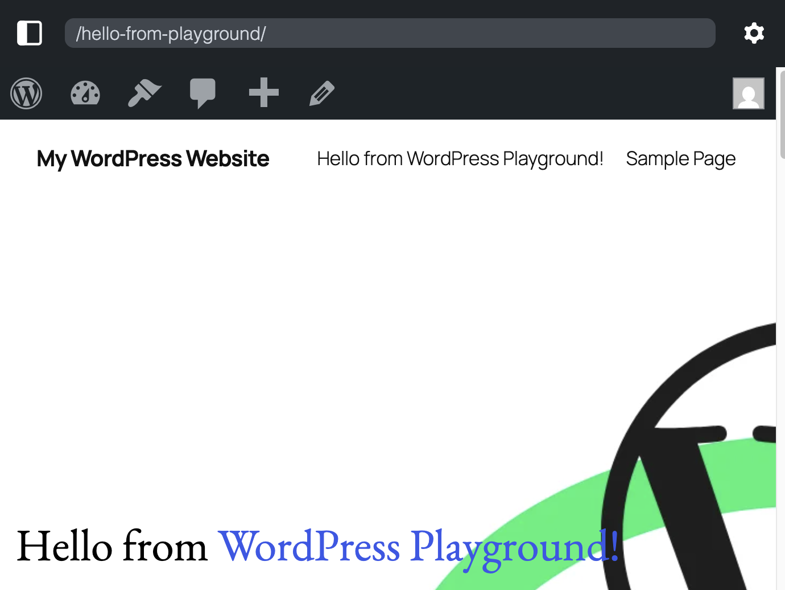Open Customize with the paintbrush icon
Viewport: 785px width, 590px height.
(144, 93)
